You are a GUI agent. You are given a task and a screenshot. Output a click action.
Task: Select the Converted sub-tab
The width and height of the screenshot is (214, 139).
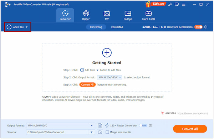click(x=117, y=27)
